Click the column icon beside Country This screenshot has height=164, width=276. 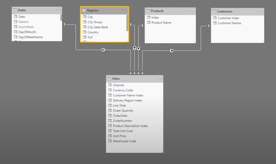pyautogui.click(x=85, y=32)
